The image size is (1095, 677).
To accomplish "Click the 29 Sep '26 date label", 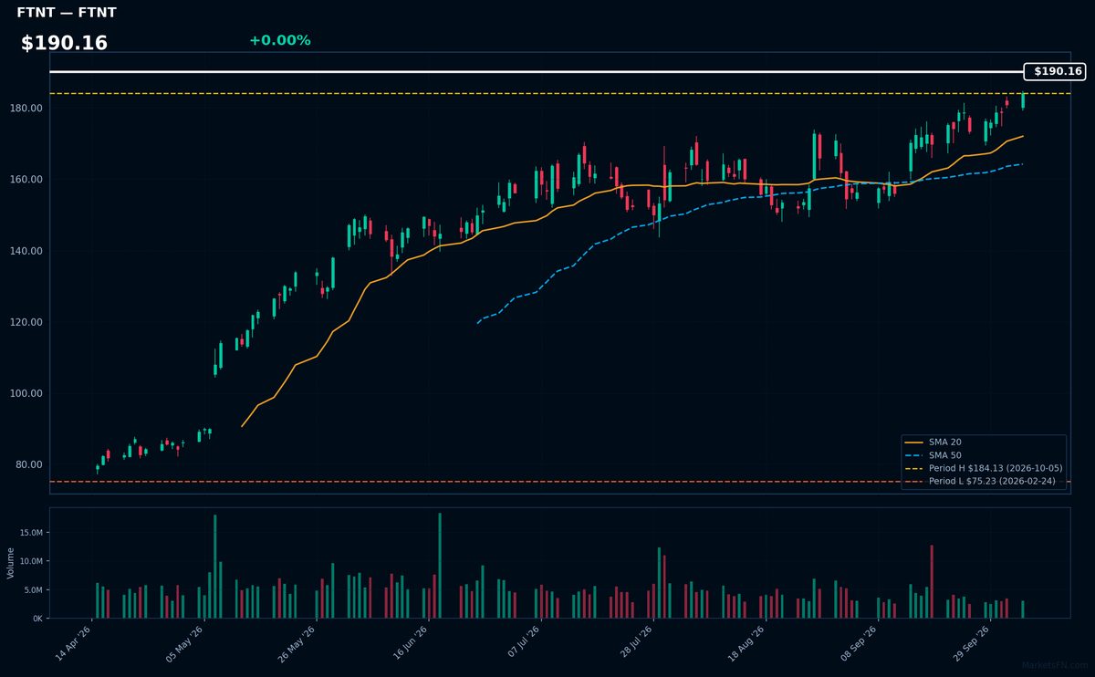I will coord(970,643).
